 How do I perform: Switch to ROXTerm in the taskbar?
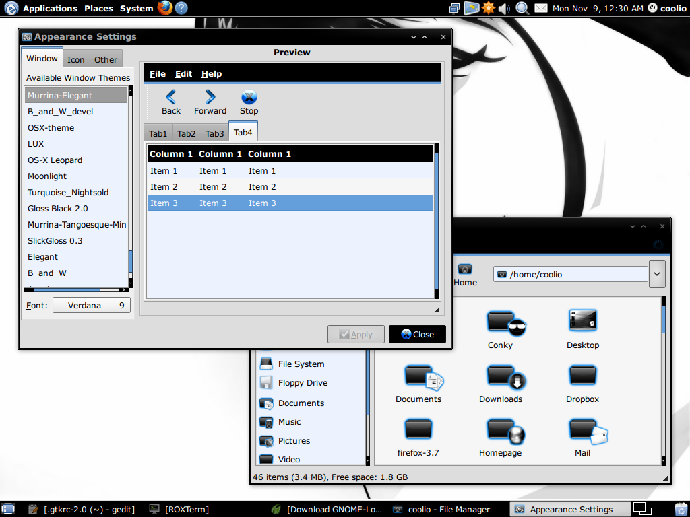click(179, 509)
